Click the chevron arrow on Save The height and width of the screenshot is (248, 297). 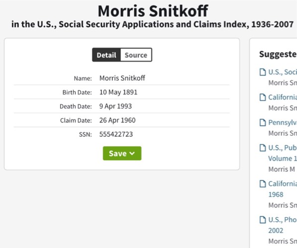tap(132, 153)
